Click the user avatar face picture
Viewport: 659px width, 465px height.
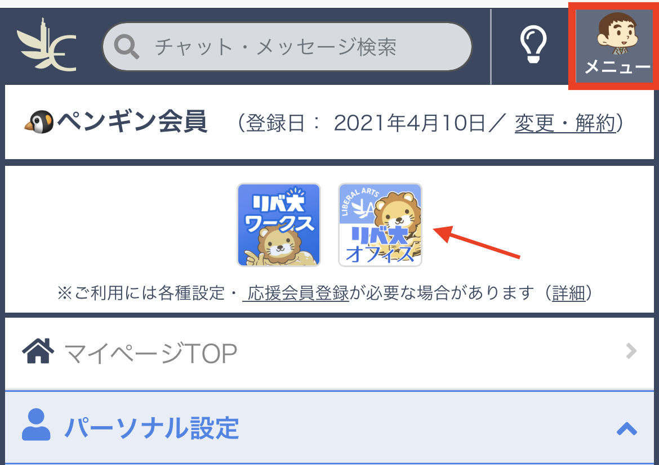click(x=617, y=34)
